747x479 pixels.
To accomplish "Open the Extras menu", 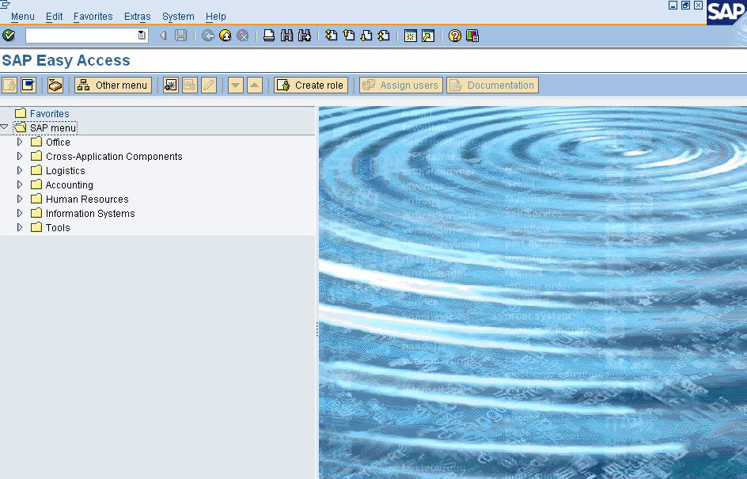I will click(137, 16).
